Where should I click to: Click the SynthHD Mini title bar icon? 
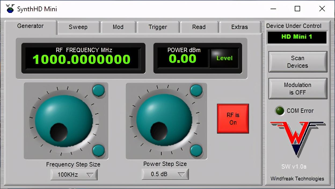[x=10, y=9]
